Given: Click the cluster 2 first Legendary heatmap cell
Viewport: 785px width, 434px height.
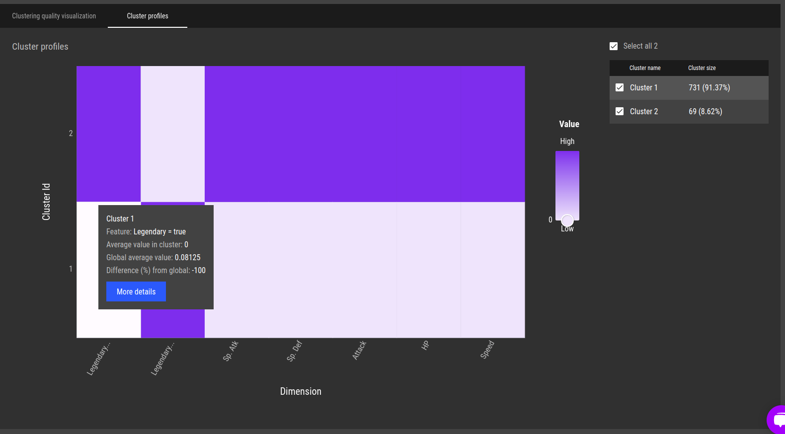Looking at the screenshot, I should pyautogui.click(x=109, y=134).
